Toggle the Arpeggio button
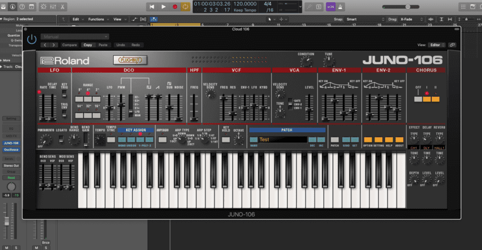The width and height of the screenshot is (482, 250). (x=162, y=140)
